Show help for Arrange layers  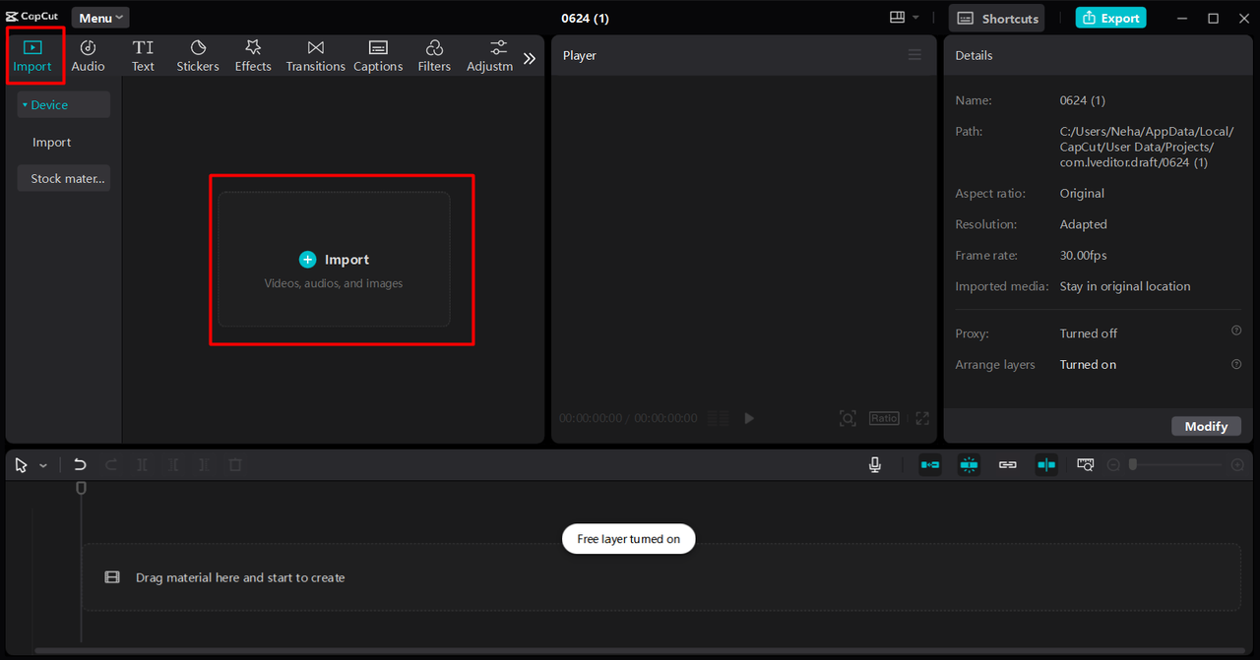1236,363
